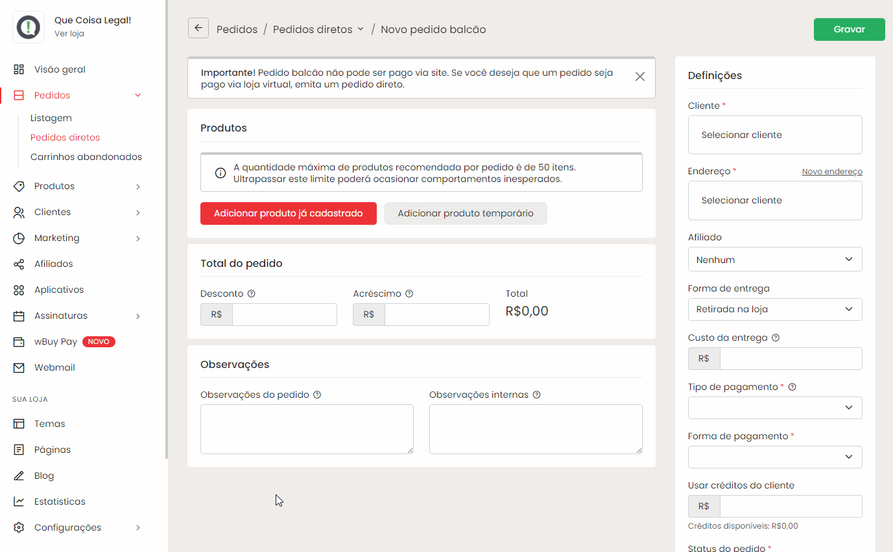Open the Afiliado dropdown
The width and height of the screenshot is (893, 552).
click(774, 259)
